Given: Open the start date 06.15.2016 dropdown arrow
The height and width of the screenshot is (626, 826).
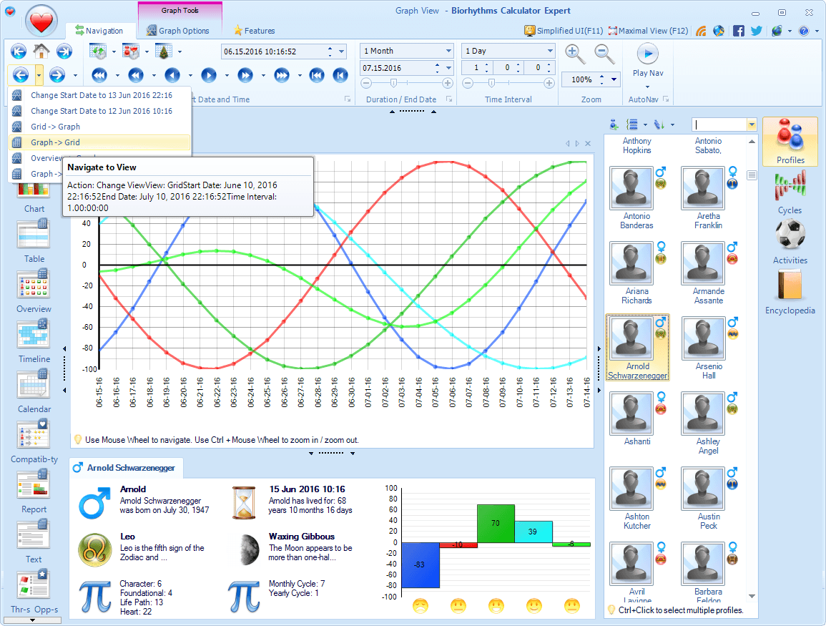Looking at the screenshot, I should 341,52.
